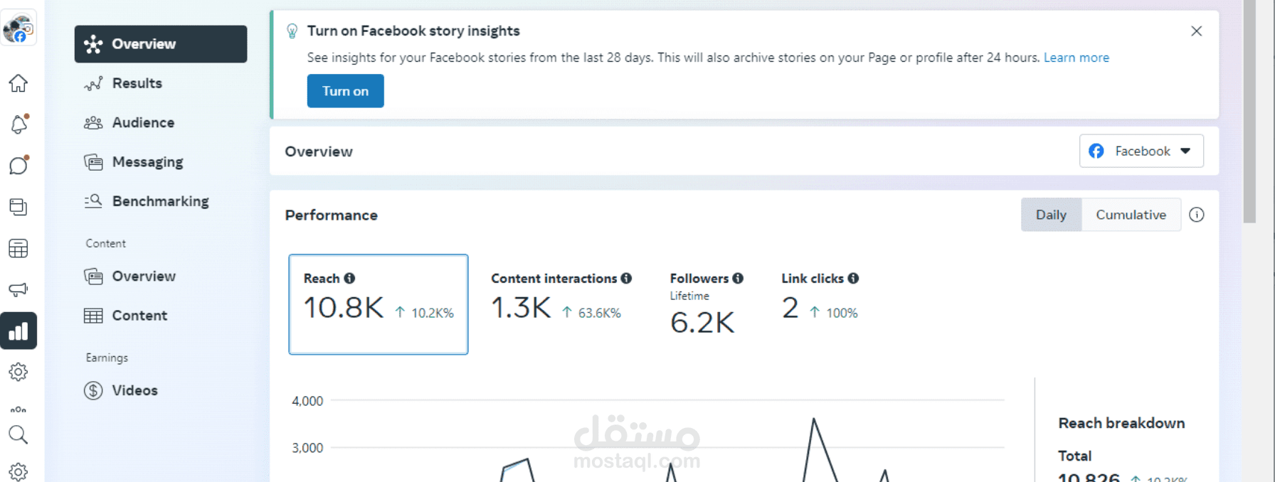Click the magnifier search icon in rail
Viewport: 1275px width, 482px height.
click(x=18, y=434)
